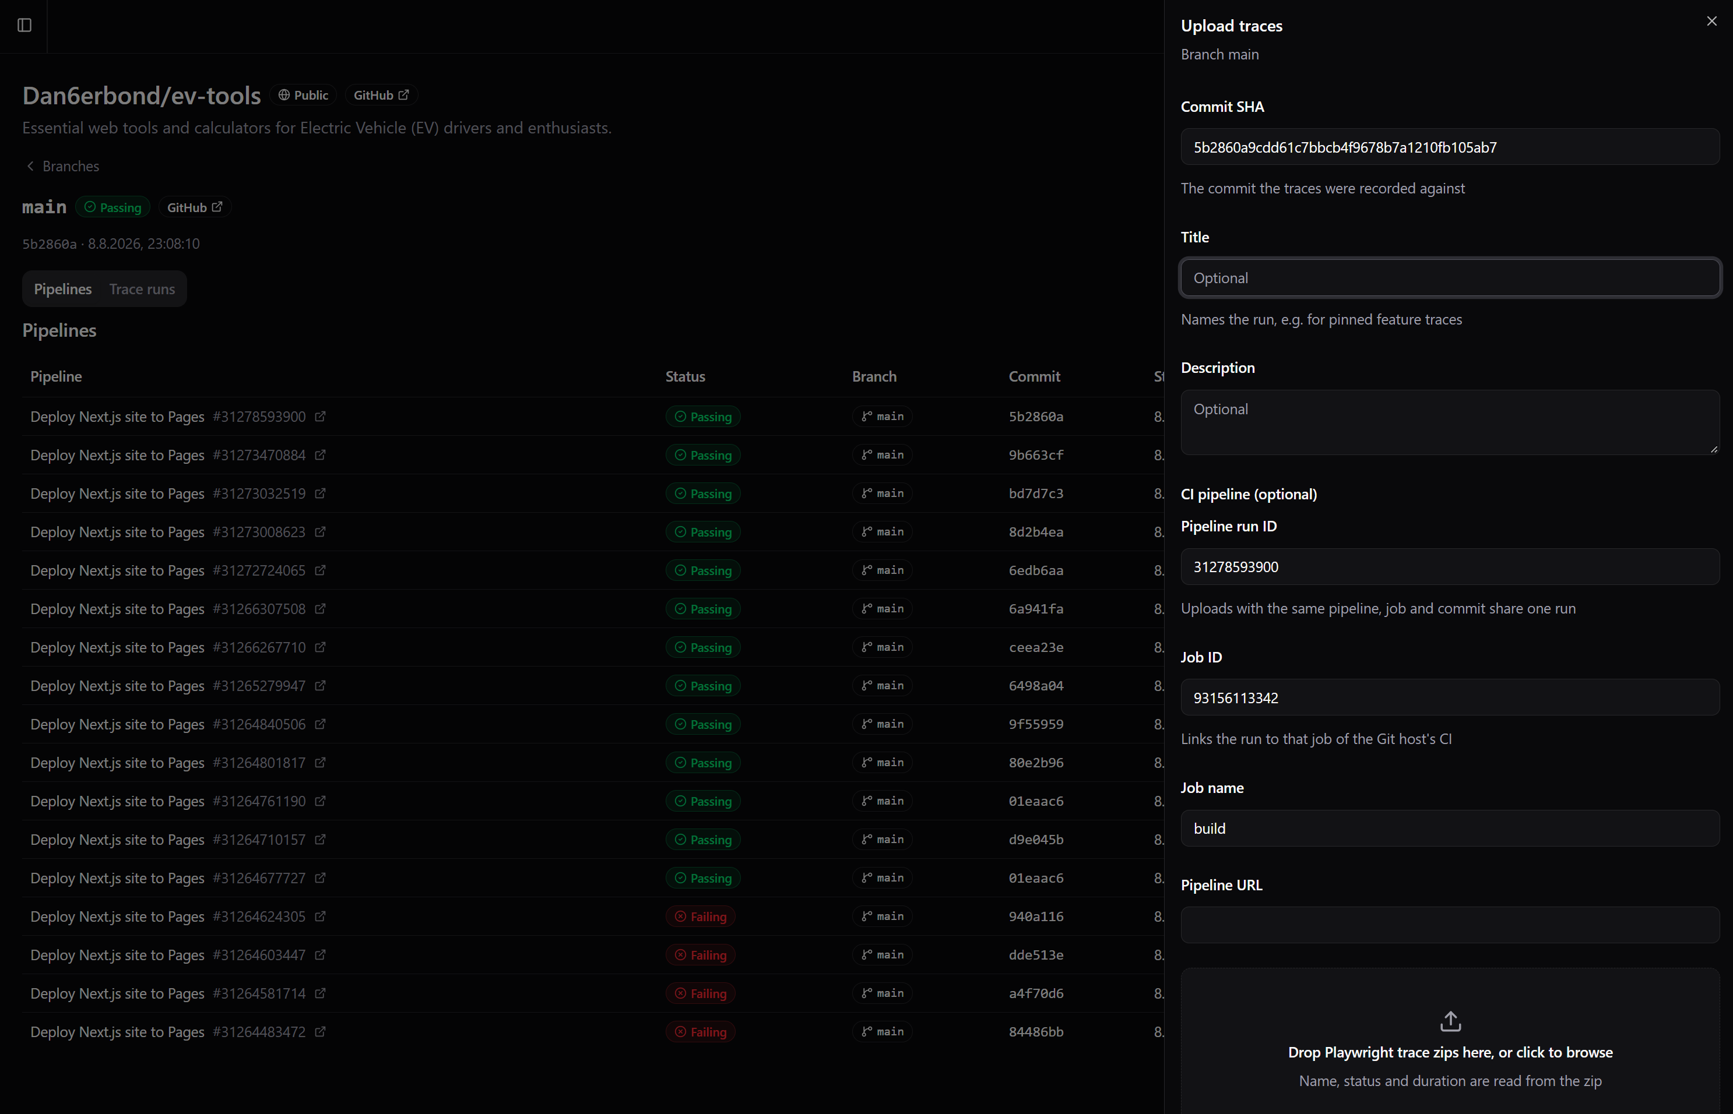Focus the Job name field
1733x1114 pixels.
[x=1450, y=829]
